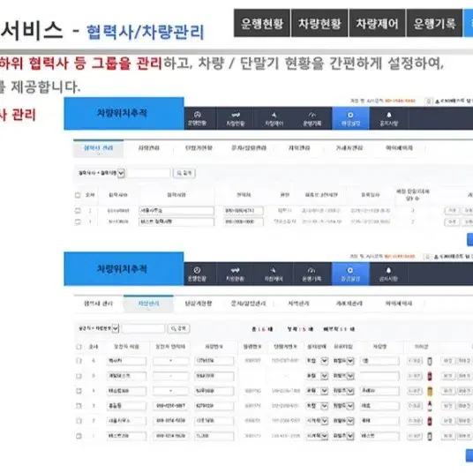Check the 홍길동 driver row checkbox
Viewport: 473px width, 473px height.
click(x=79, y=406)
